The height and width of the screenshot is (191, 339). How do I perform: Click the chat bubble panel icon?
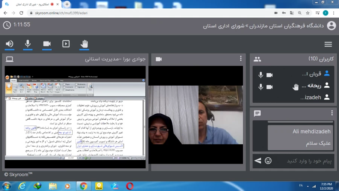257,113
